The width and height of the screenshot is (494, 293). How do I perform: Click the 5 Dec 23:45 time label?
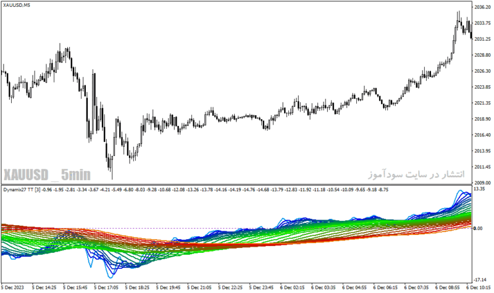coord(261,287)
